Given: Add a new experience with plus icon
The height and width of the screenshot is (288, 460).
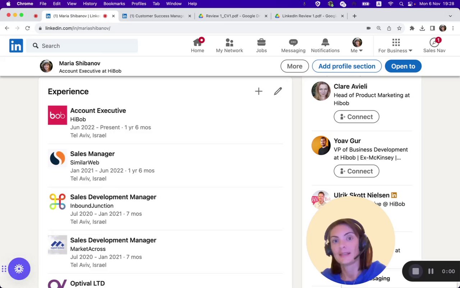Looking at the screenshot, I should [259, 91].
